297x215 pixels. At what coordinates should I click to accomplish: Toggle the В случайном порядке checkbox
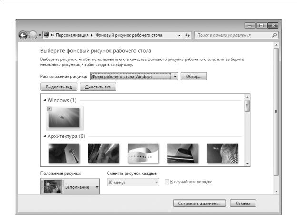tap(167, 182)
